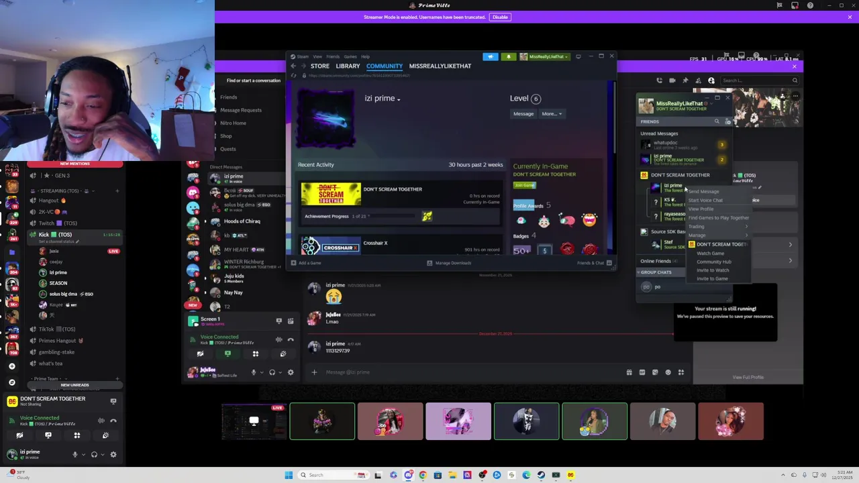This screenshot has height=483, width=859.
Task: Choose View Profile in context menu
Action: [x=701, y=209]
